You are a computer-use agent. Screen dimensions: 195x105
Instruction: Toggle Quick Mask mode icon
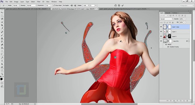[2, 83]
